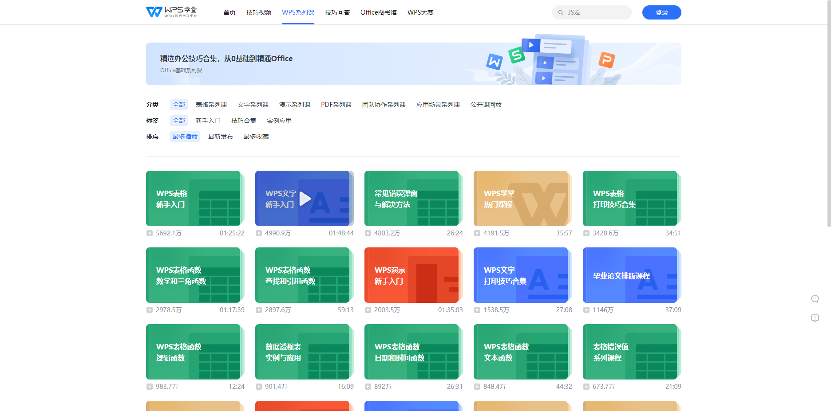Filter tag by 实例应用
Screen dimensions: 831x411
point(279,121)
